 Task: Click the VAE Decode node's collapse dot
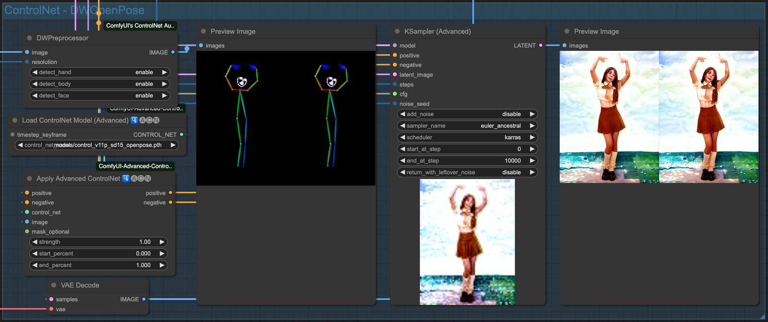tap(54, 285)
